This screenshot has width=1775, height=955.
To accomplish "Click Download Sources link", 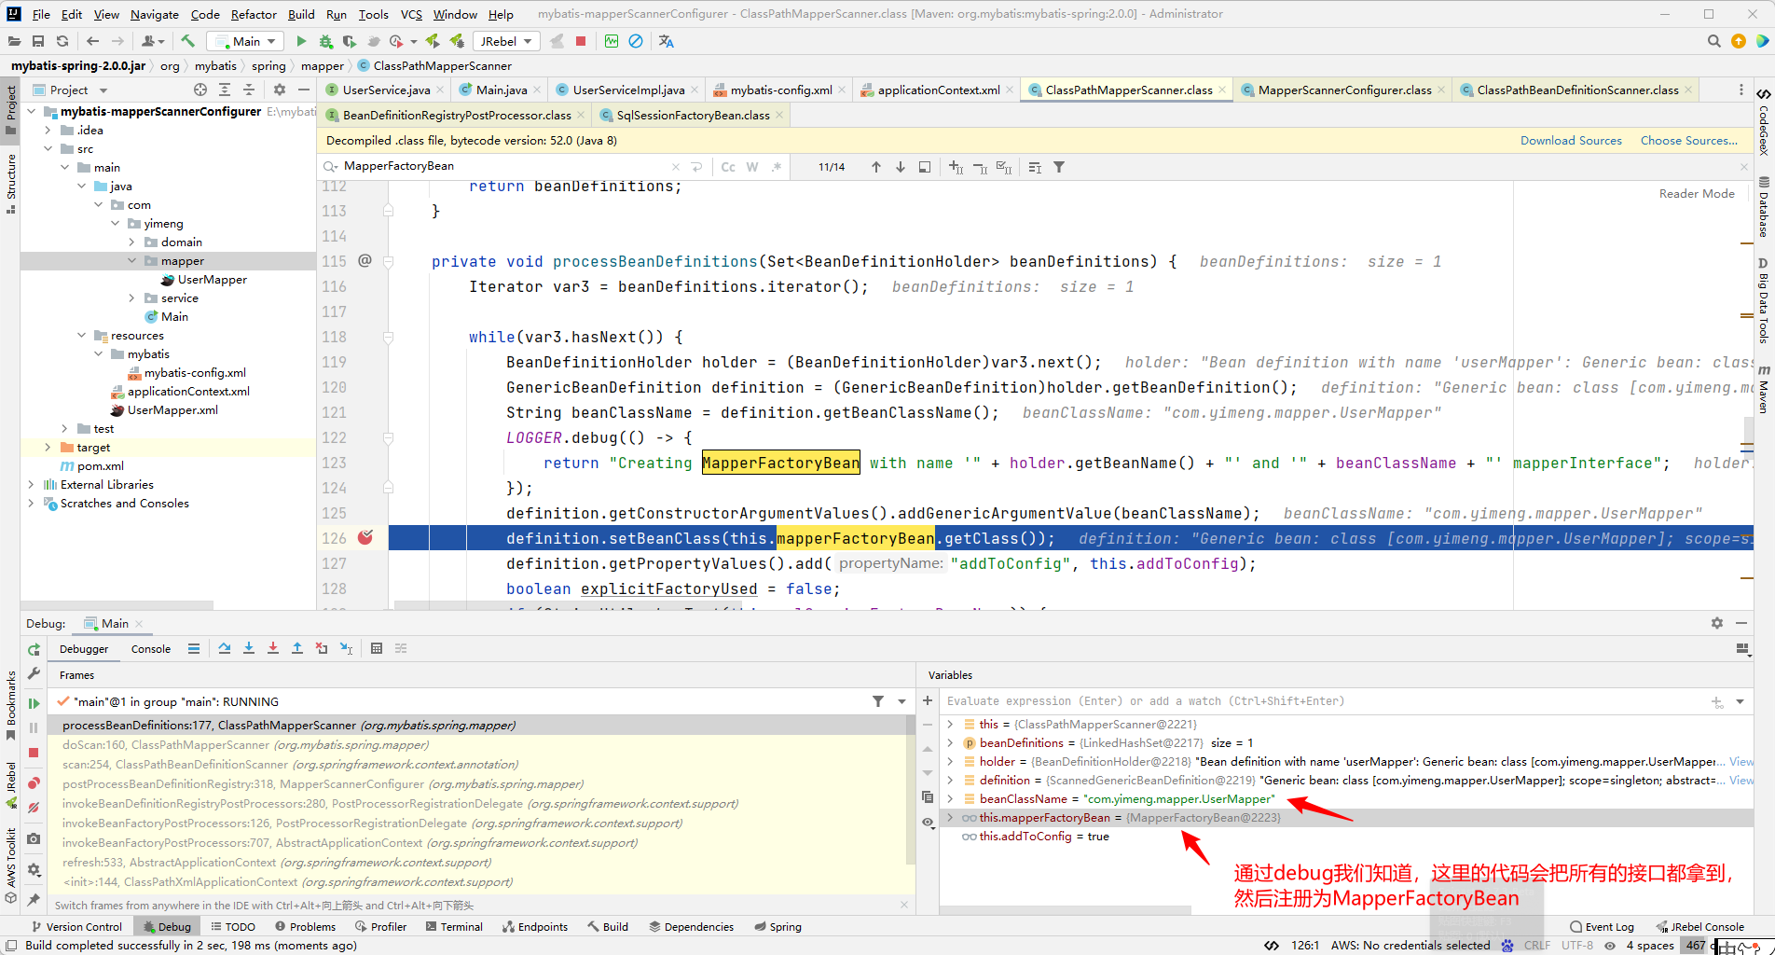I will pyautogui.click(x=1571, y=140).
